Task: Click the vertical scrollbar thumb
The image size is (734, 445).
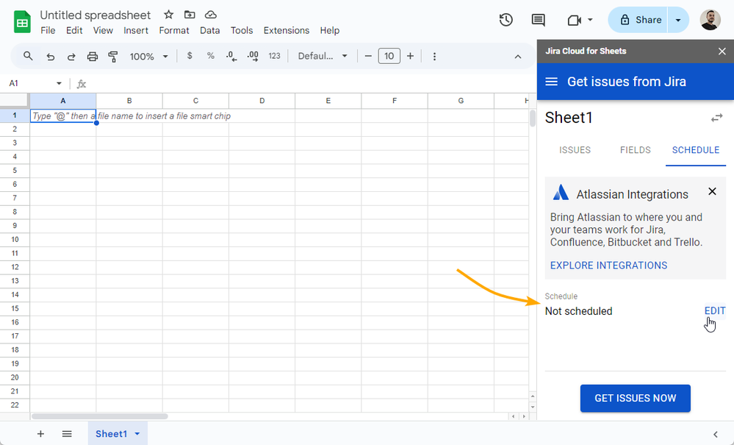Action: coord(532,118)
